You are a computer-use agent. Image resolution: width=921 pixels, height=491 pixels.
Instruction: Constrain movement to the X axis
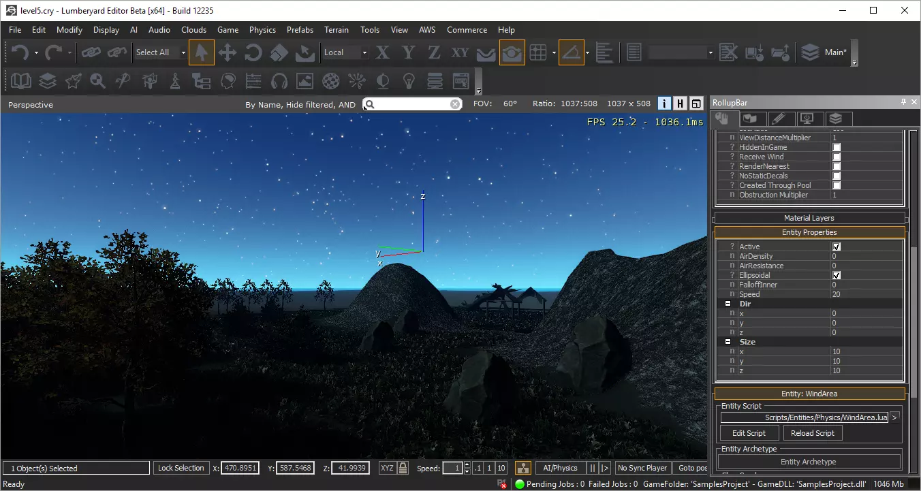[383, 52]
